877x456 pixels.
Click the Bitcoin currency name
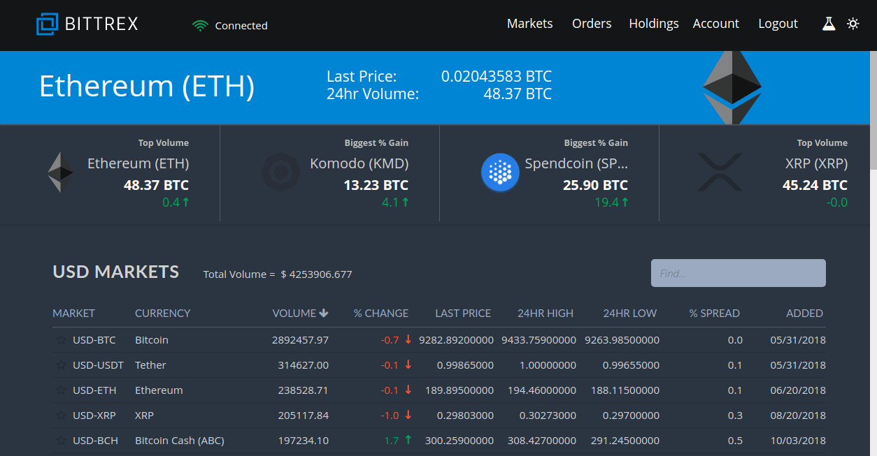152,340
